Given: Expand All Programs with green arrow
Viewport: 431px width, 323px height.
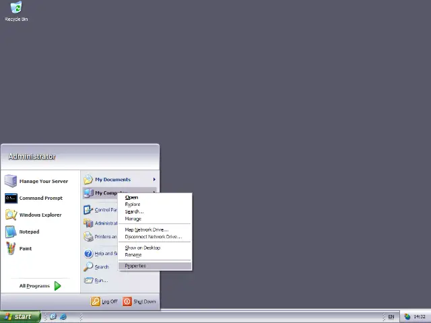Looking at the screenshot, I should [57, 285].
